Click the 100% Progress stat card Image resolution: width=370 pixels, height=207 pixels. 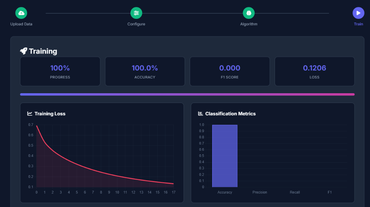point(60,72)
